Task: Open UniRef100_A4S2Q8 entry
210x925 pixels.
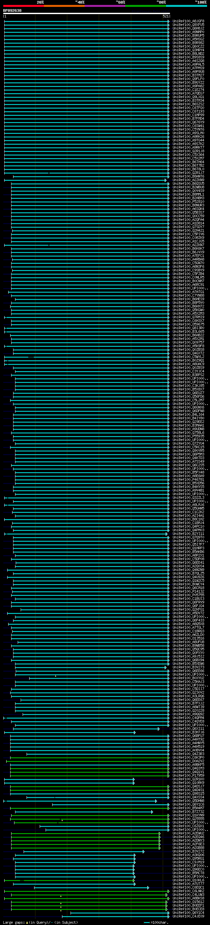Action: click(188, 61)
